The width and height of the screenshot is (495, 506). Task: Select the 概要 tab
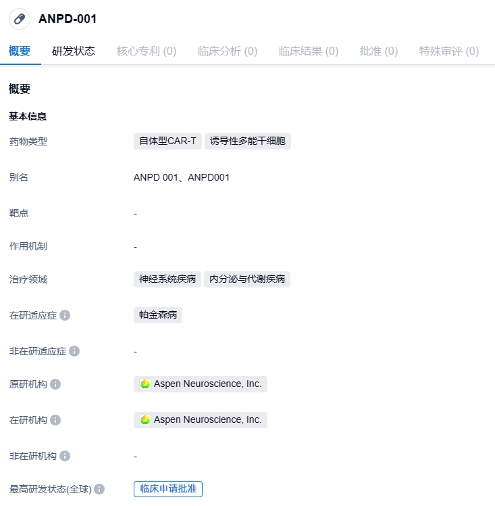pyautogui.click(x=20, y=51)
